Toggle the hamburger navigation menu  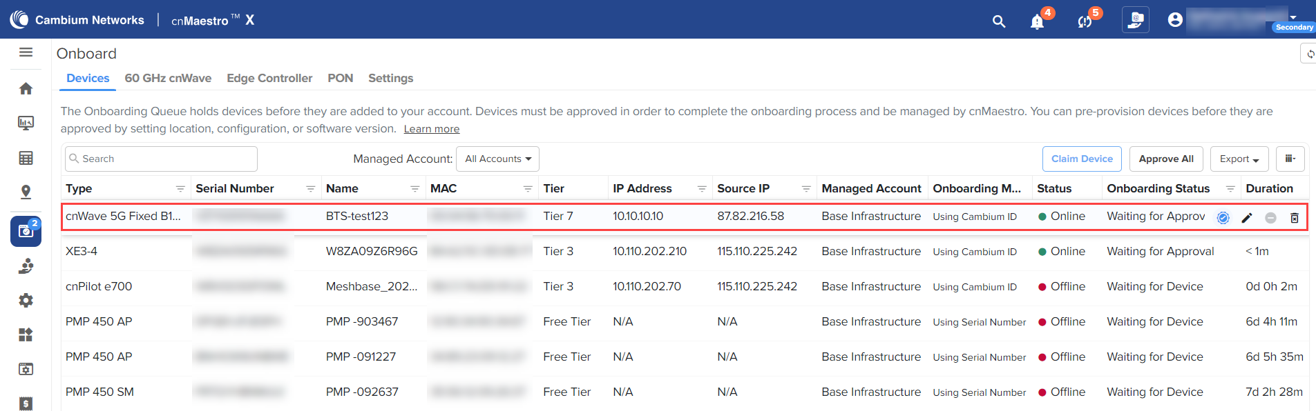pyautogui.click(x=26, y=52)
